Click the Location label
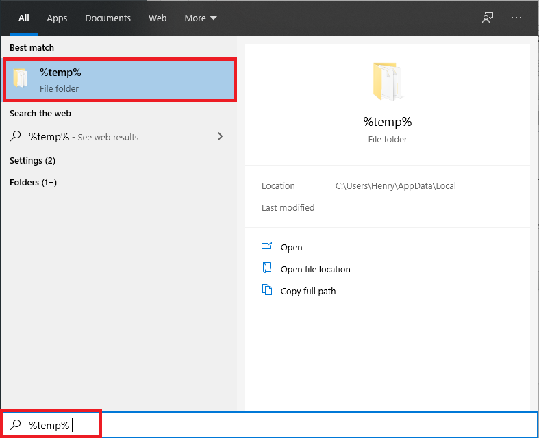Viewport: 539px width, 438px height. [279, 186]
